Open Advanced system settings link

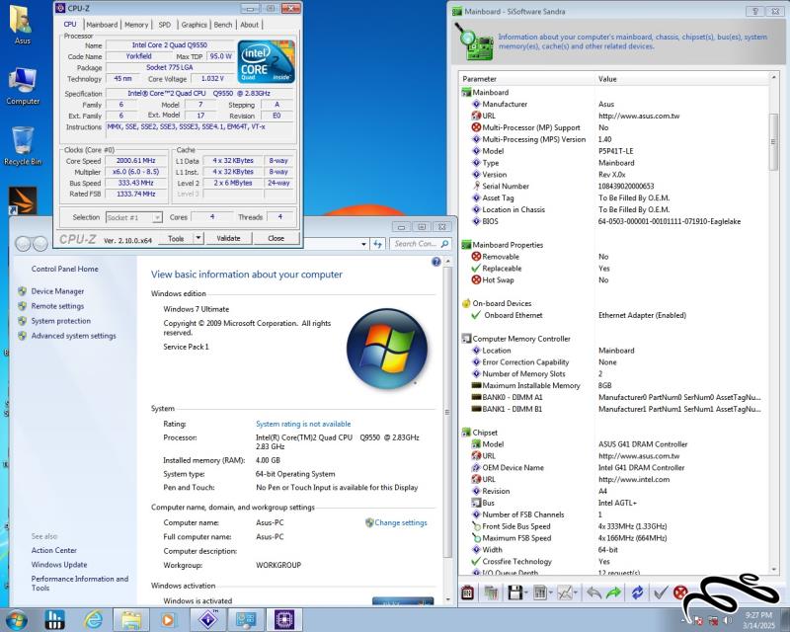click(x=73, y=336)
